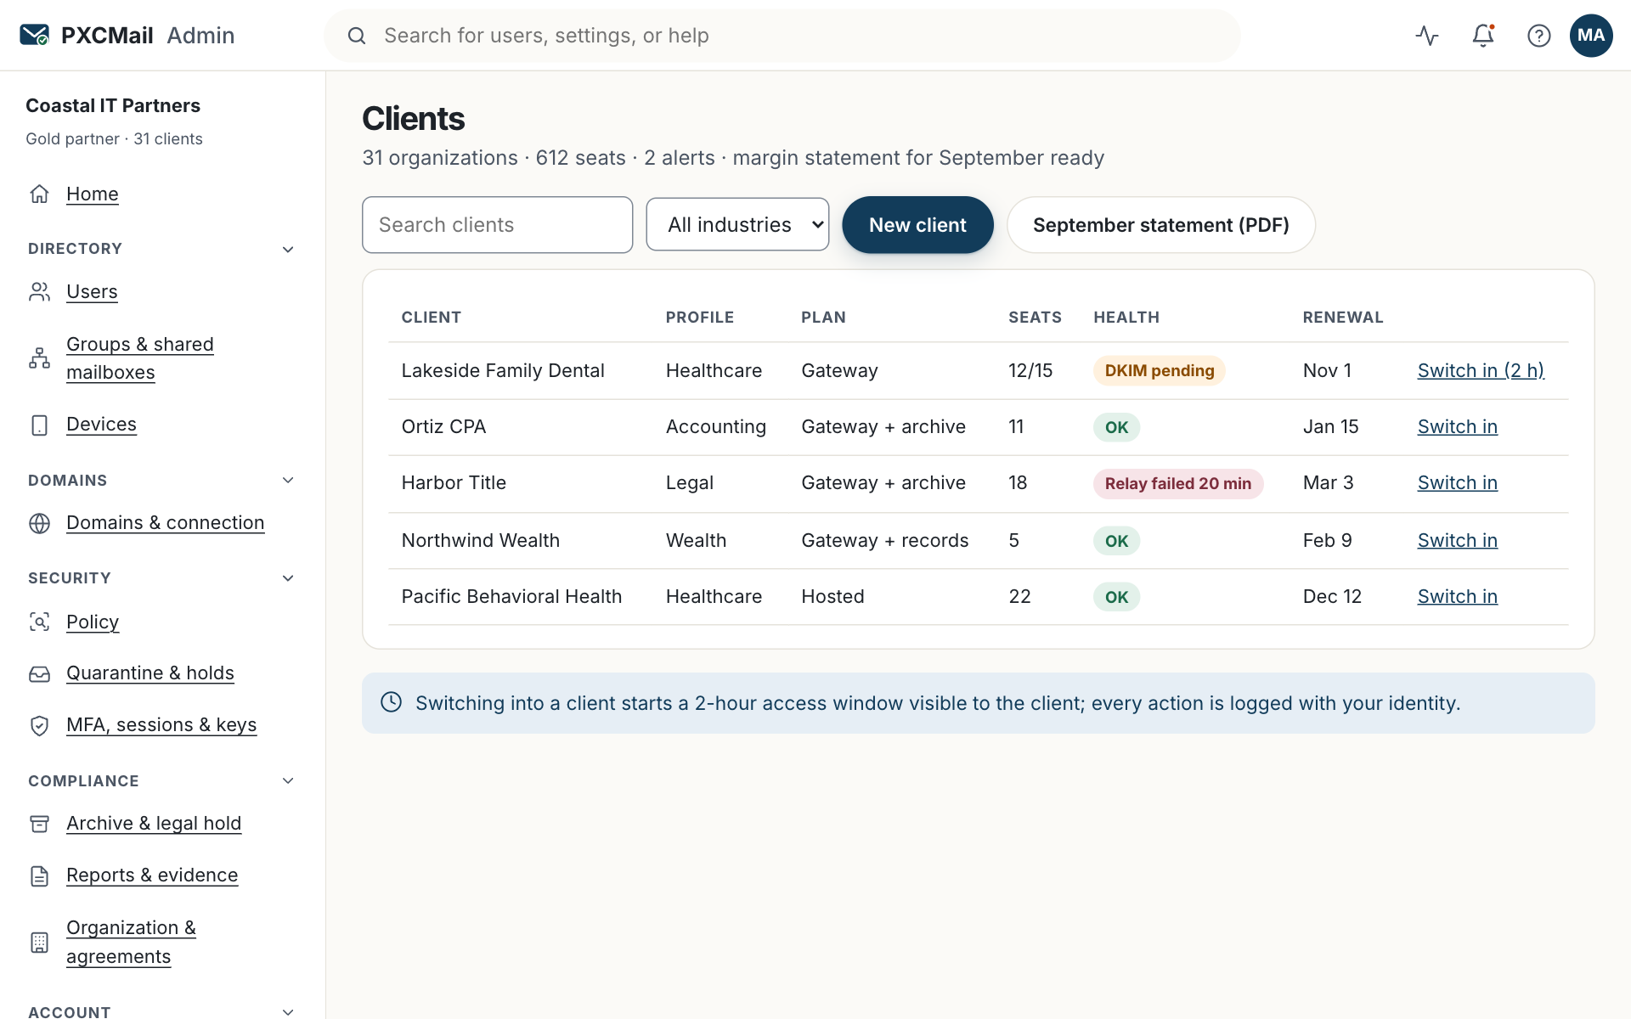The image size is (1631, 1019).
Task: Click the Relay failed 20 min badge
Action: (x=1178, y=484)
